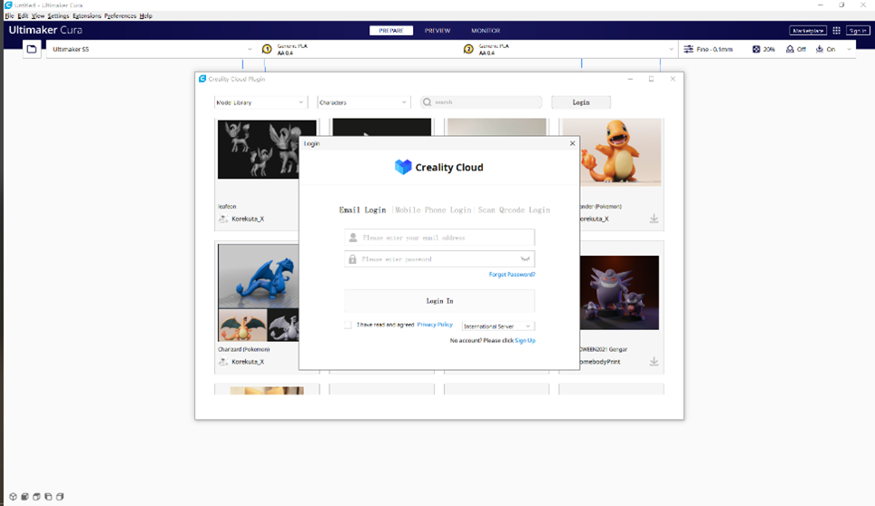
Task: Download the Gengar model
Action: click(654, 362)
